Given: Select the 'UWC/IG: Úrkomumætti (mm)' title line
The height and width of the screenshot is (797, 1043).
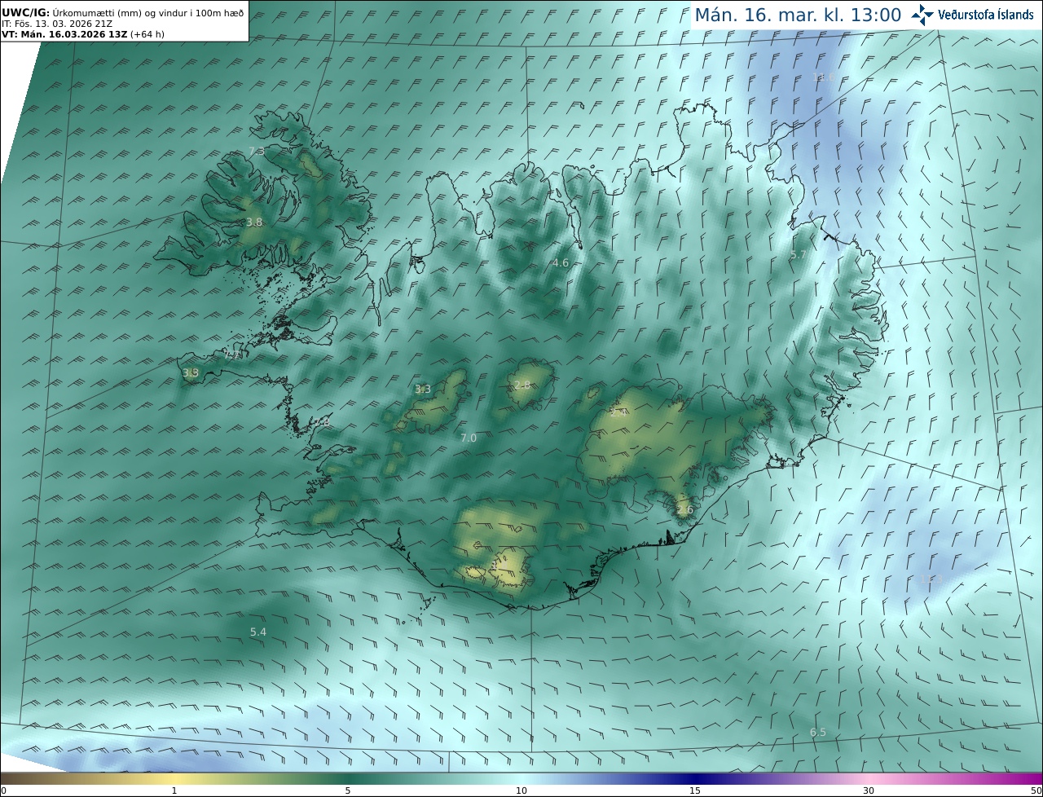Looking at the screenshot, I should 122,13.
